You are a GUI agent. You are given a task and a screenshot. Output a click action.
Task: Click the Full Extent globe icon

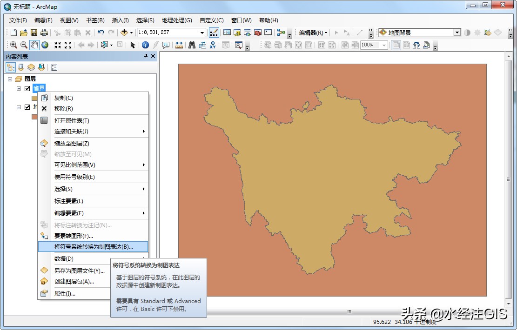(44, 45)
